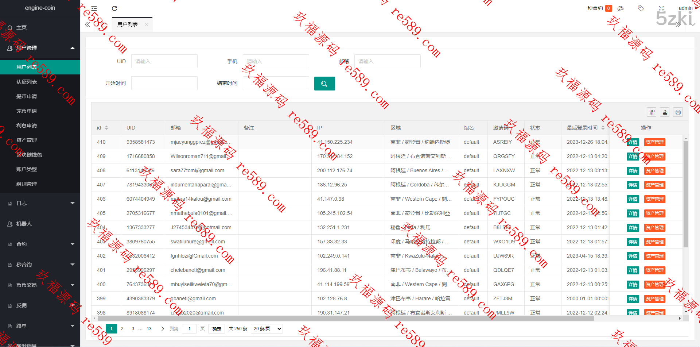Click the fullscreen icon in header

pyautogui.click(x=661, y=8)
